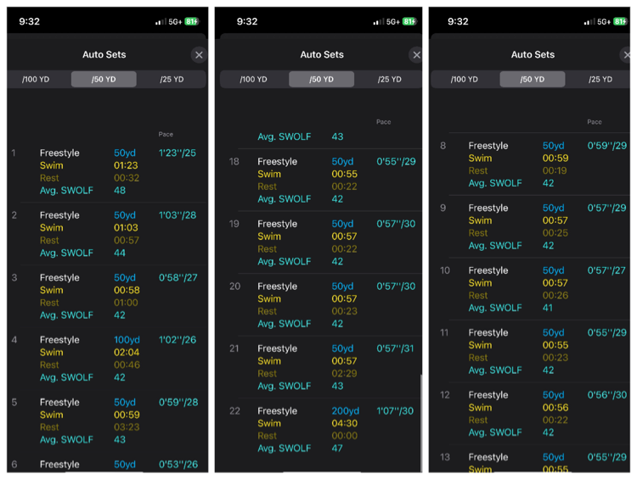Viewport: 637px width, 479px height.
Task: Tap battery indicator in right screenshot
Action: coord(620,21)
